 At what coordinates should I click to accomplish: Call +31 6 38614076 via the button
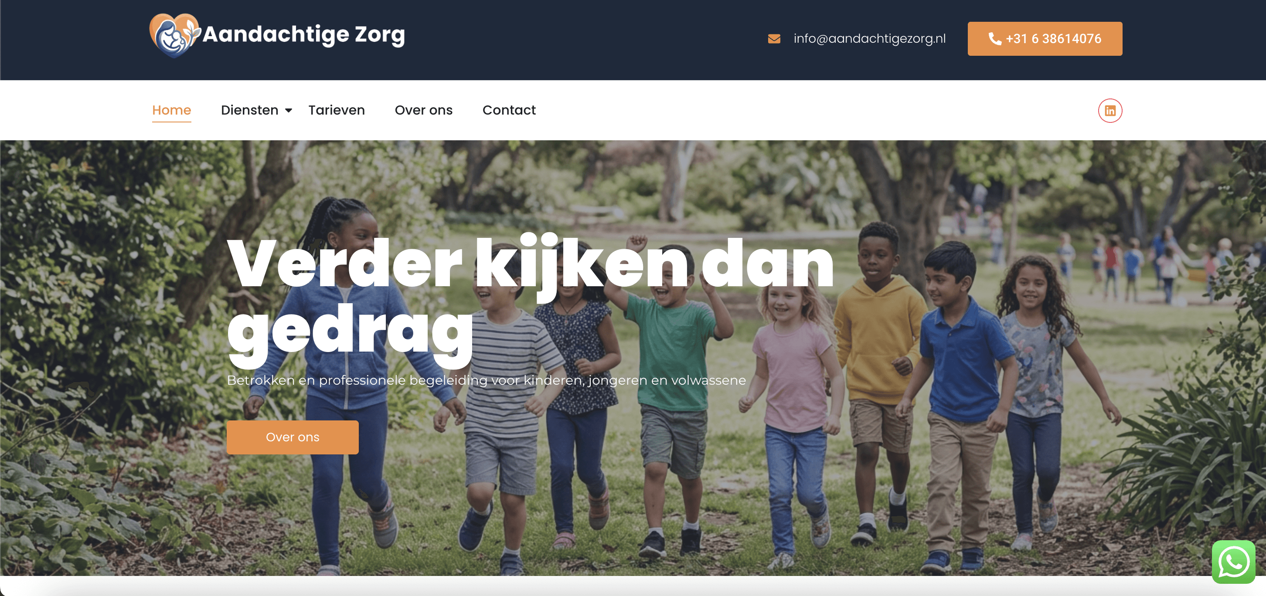[1045, 38]
